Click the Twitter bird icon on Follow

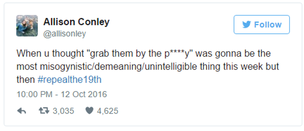point(247,25)
